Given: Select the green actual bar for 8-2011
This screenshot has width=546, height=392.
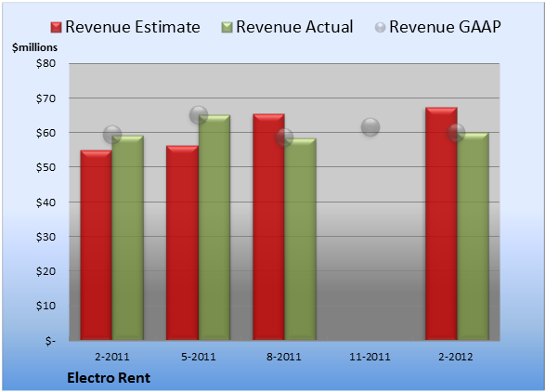Looking at the screenshot, I should point(301,239).
